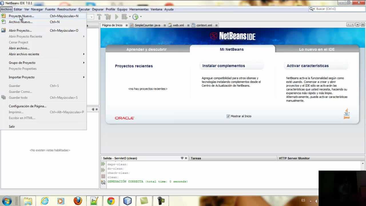This screenshot has height=206, width=366.
Task: Open the Lo nuevo en el IDE tab
Action: pyautogui.click(x=317, y=49)
